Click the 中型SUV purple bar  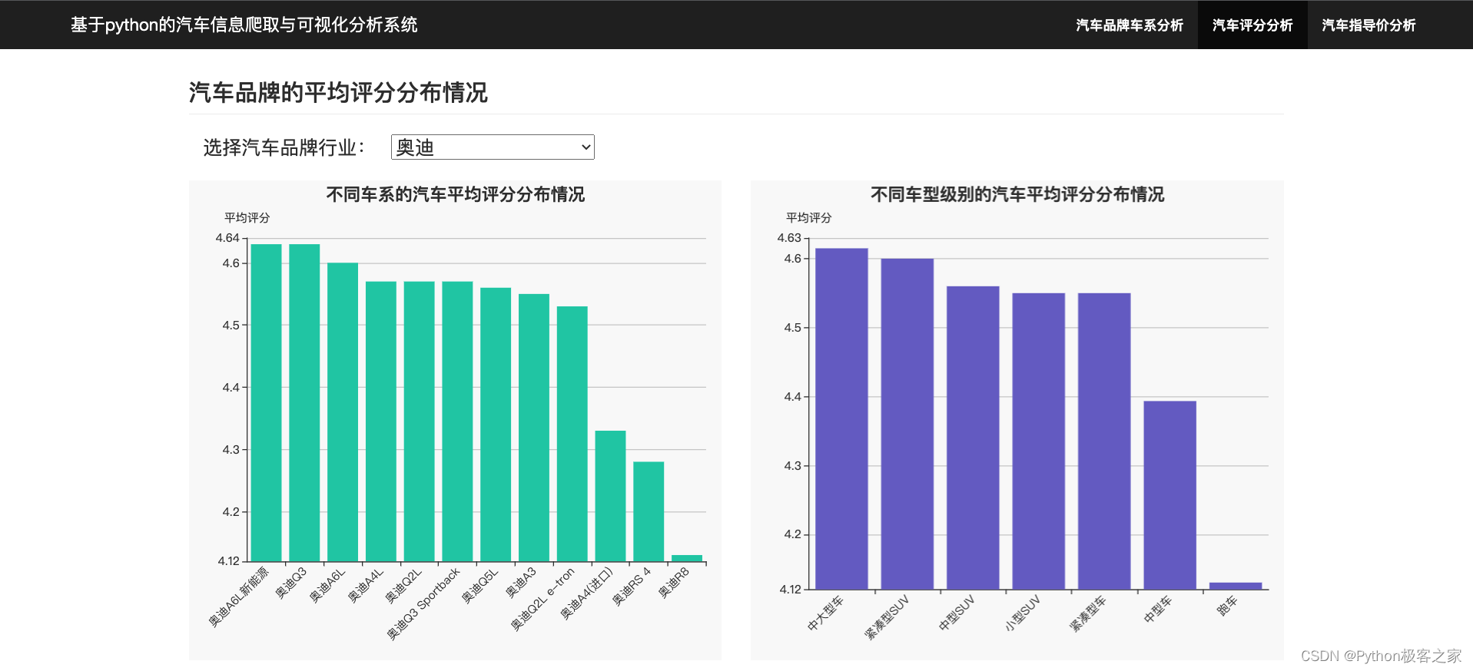pos(973,438)
